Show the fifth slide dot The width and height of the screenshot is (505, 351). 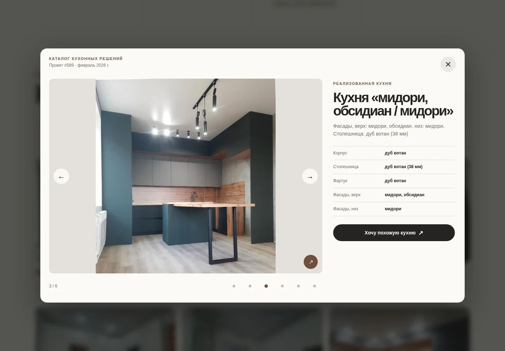[298, 286]
